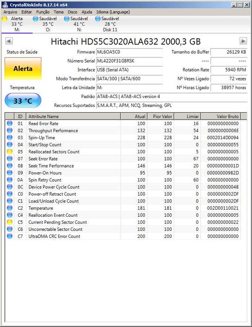Go to previous disk with left arrow
The image size is (252, 327).
9,41
